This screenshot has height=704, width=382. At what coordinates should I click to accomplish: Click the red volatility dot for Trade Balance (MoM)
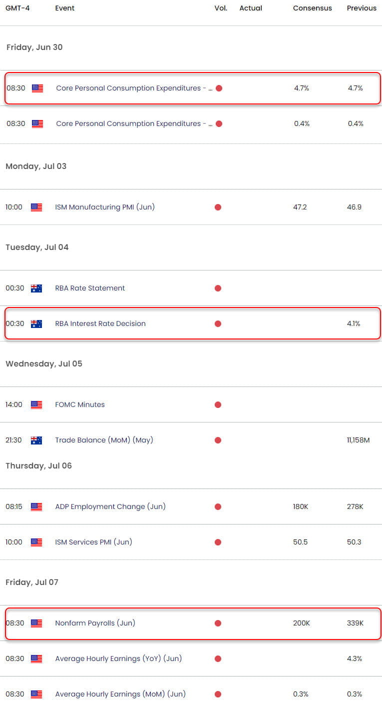tap(218, 440)
